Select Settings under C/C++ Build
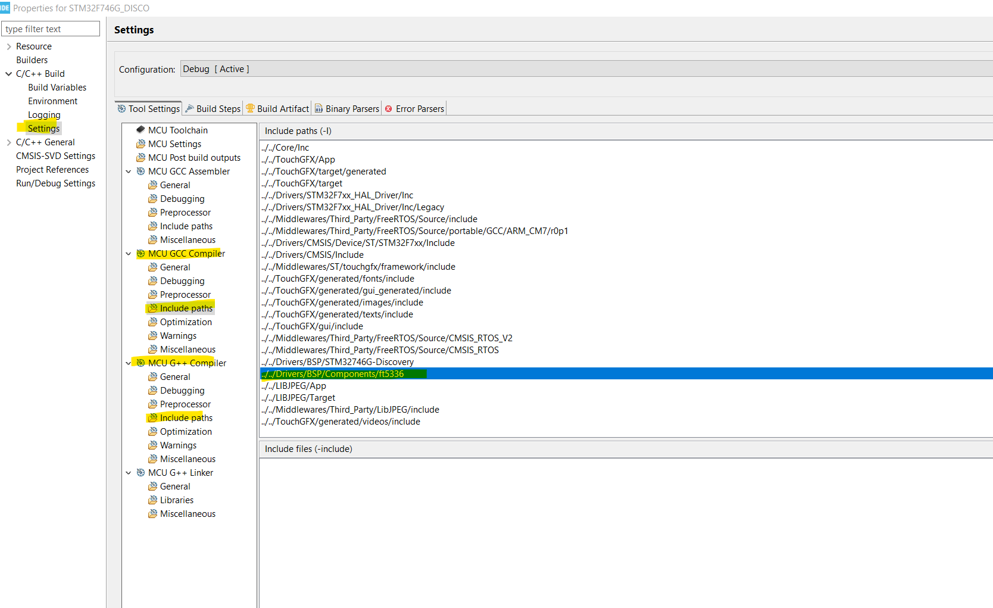The height and width of the screenshot is (608, 993). coord(43,128)
